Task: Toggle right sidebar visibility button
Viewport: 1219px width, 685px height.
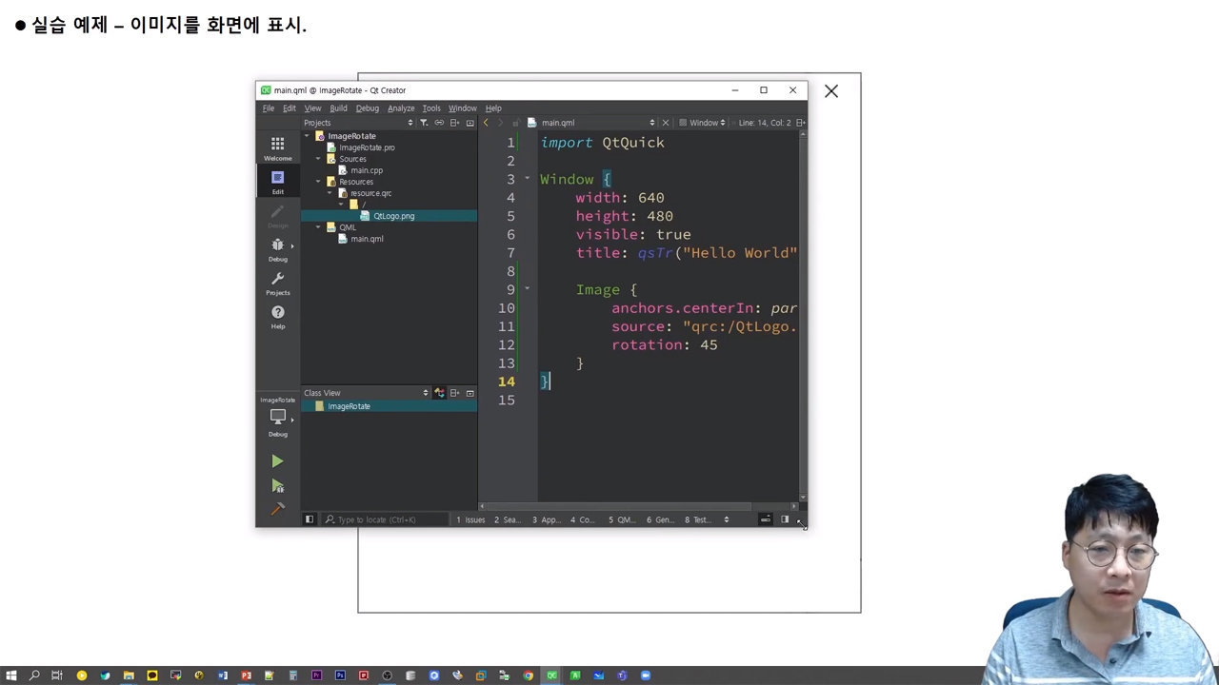Action: 785,519
